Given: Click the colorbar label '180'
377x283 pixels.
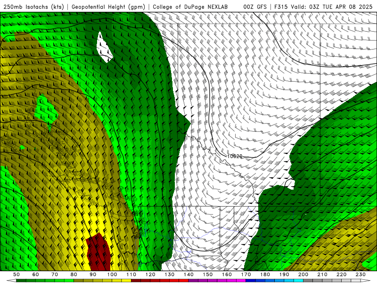Looking at the screenshot, I should (265, 275).
